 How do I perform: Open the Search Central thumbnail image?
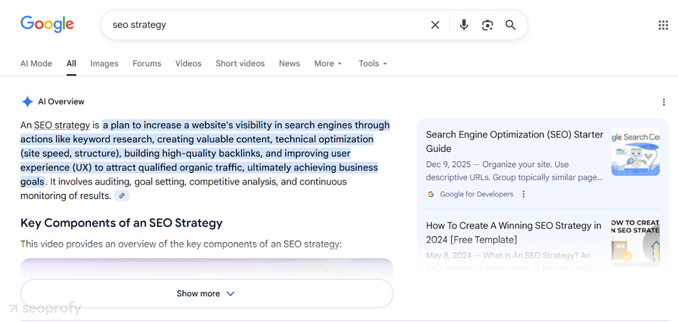[x=635, y=151]
